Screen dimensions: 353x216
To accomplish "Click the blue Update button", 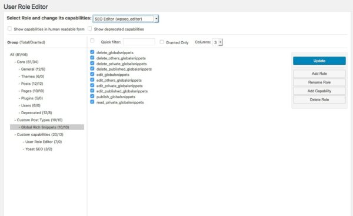I will click(x=319, y=61).
